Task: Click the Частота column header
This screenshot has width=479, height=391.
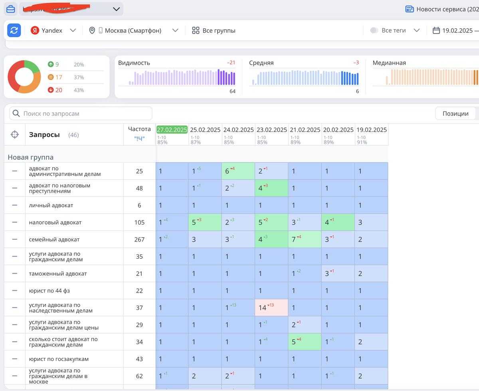Action: tap(139, 129)
